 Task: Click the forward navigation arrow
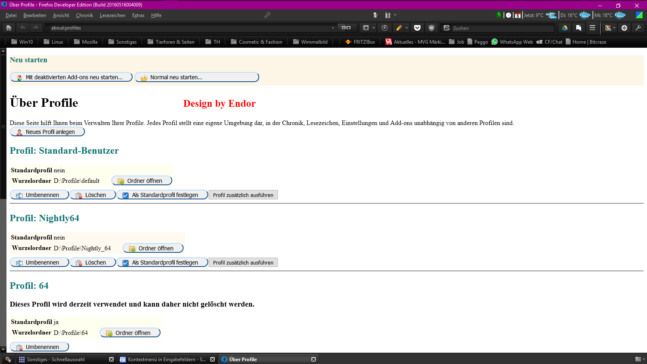point(36,28)
